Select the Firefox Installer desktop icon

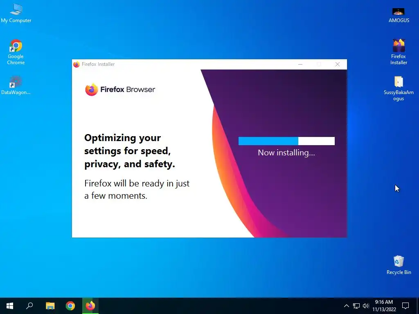pos(399,52)
